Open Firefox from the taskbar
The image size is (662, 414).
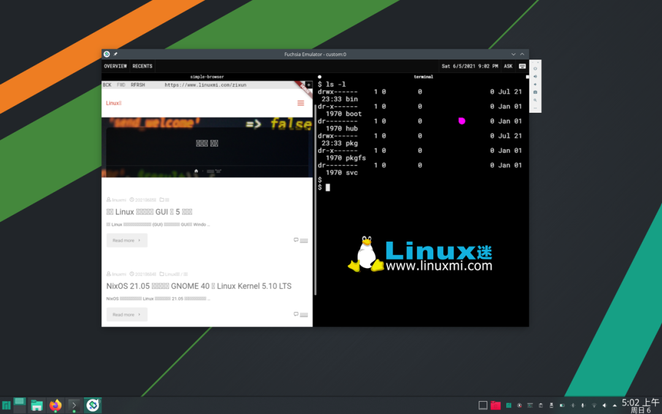56,405
